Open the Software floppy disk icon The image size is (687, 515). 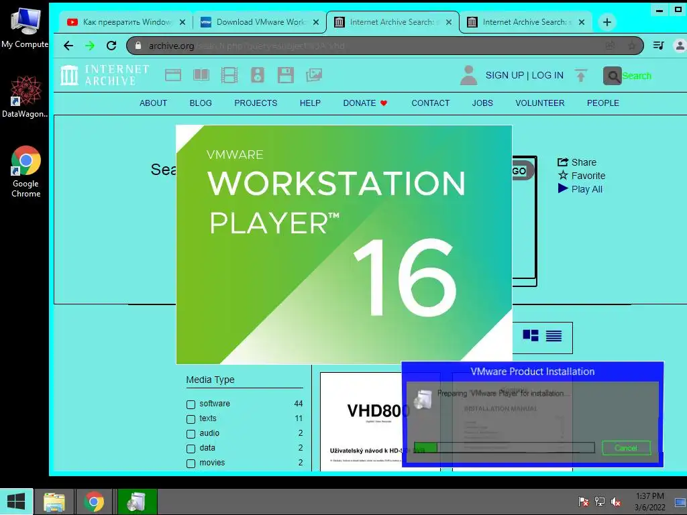[x=286, y=75]
